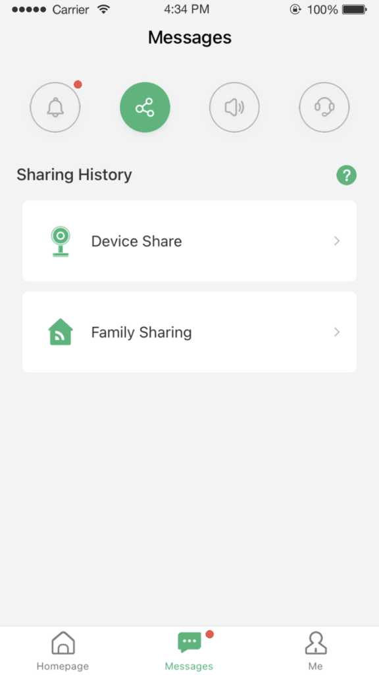Open the Sharing History help question mark
The width and height of the screenshot is (379, 675).
(347, 175)
